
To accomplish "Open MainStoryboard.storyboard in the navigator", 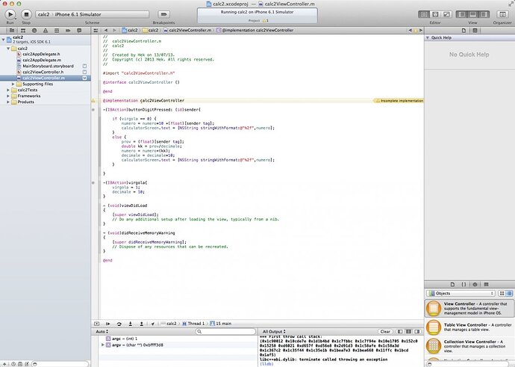I will (x=49, y=66).
